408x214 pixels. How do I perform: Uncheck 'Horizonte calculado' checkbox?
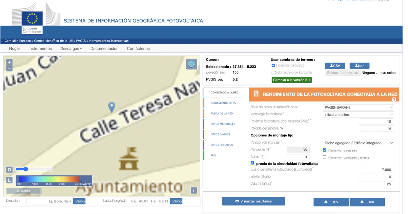[x=273, y=65]
